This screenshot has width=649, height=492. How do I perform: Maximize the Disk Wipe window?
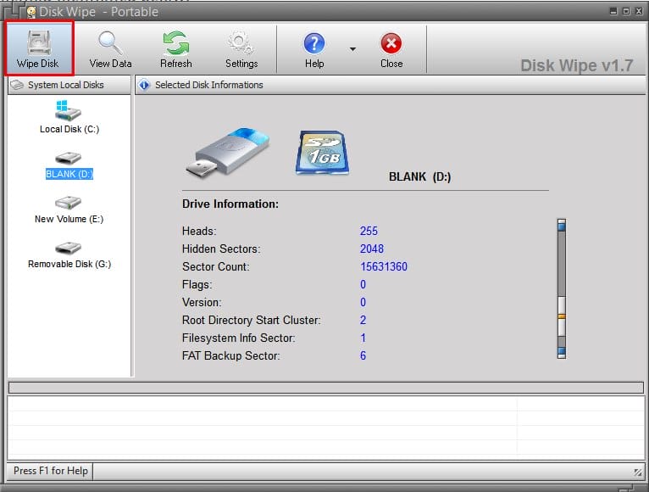[x=626, y=11]
